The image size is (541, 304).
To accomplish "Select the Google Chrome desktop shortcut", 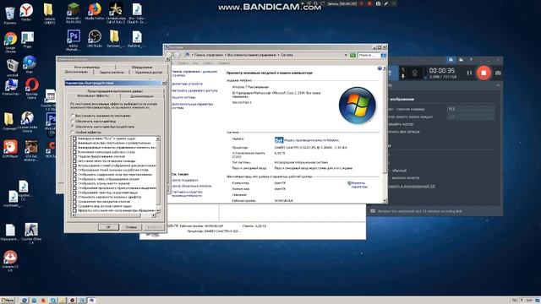I will [x=10, y=42].
